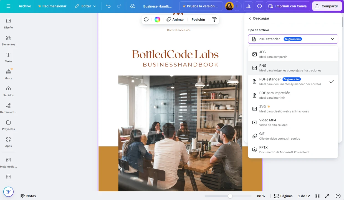The image size is (344, 200).
Task: Open the Multimedia sidebar panel
Action: pos(8,163)
